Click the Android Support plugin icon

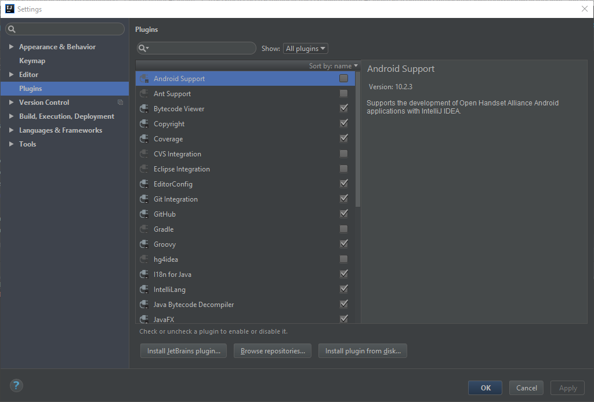tap(144, 79)
